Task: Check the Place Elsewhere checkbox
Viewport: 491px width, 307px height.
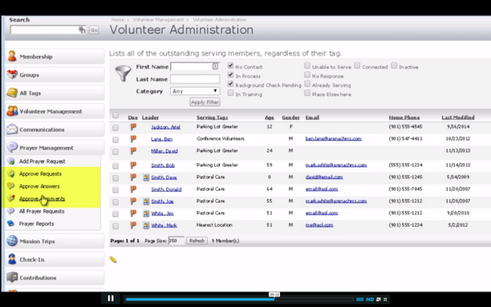Action: [x=308, y=93]
